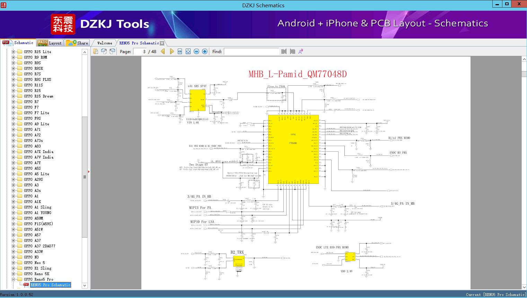Screen dimensions: 527x298
Task: Close the RENO5 Pro Schematic tab
Action: (162, 43)
